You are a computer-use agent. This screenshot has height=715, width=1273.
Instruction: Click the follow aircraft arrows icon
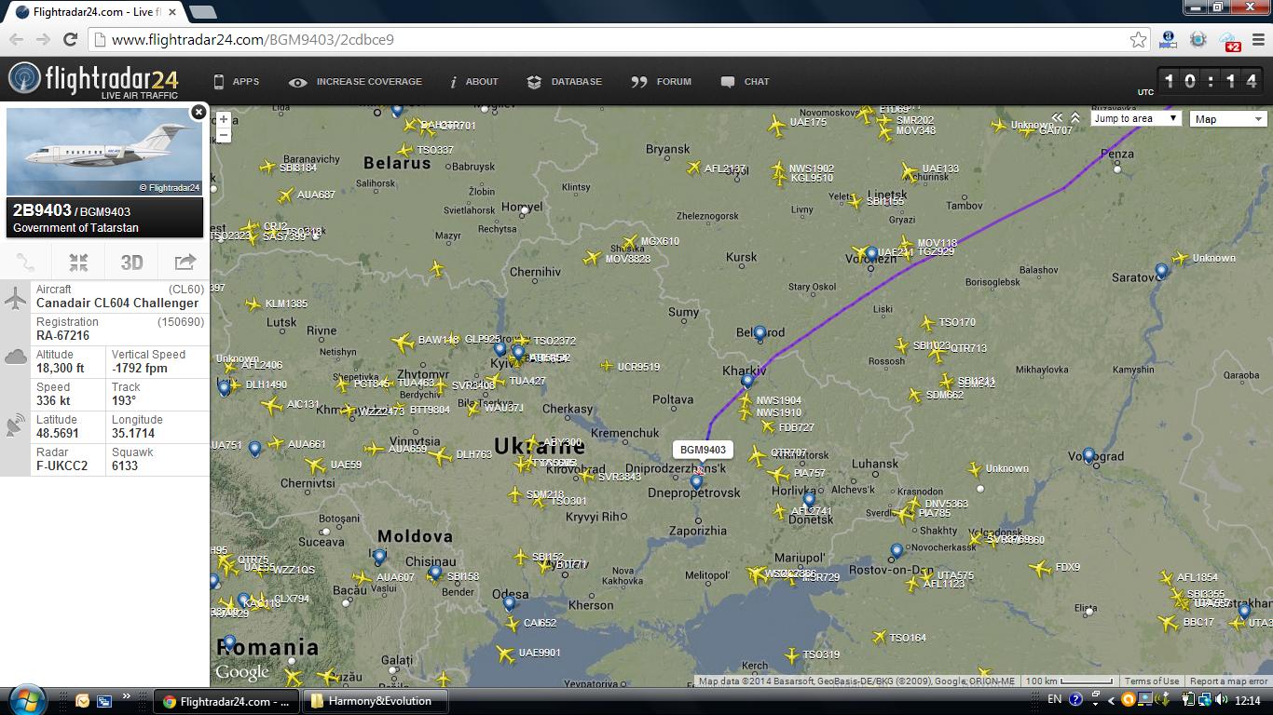pyautogui.click(x=78, y=263)
